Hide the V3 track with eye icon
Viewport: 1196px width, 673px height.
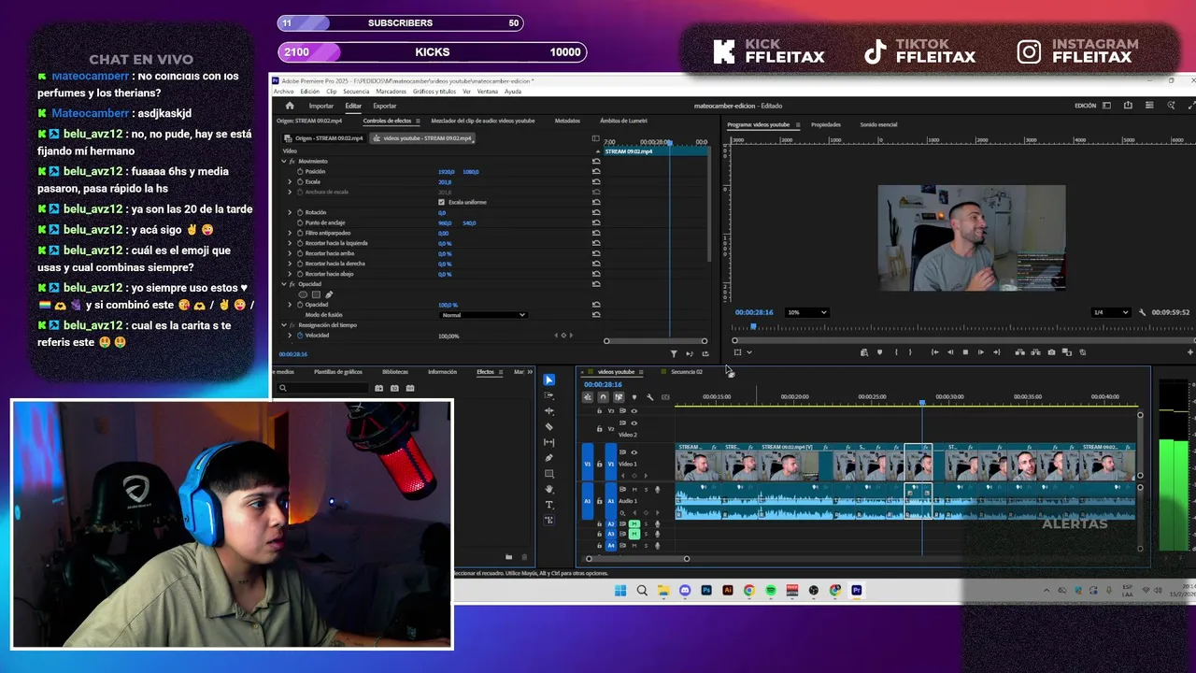634,411
